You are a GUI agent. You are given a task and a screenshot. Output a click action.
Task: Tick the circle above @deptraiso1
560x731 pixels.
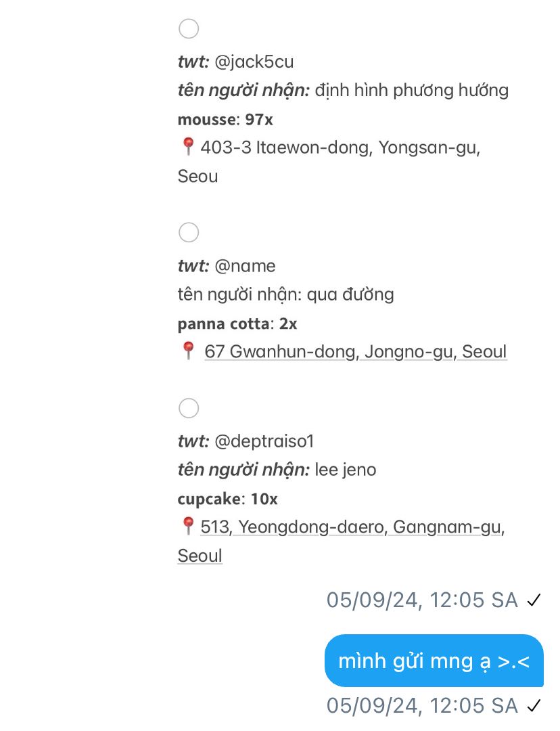pyautogui.click(x=189, y=408)
